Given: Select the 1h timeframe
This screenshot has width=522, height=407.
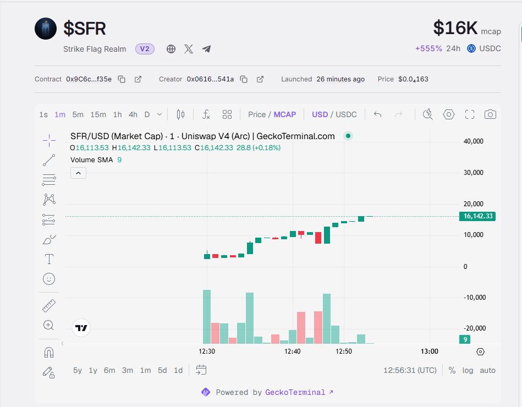Looking at the screenshot, I should pyautogui.click(x=117, y=114).
